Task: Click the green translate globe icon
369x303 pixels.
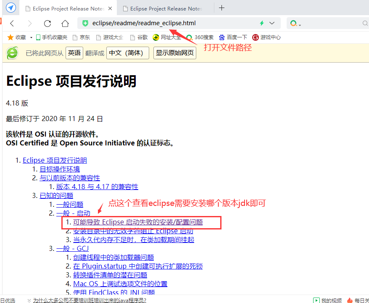Action: coord(12,53)
